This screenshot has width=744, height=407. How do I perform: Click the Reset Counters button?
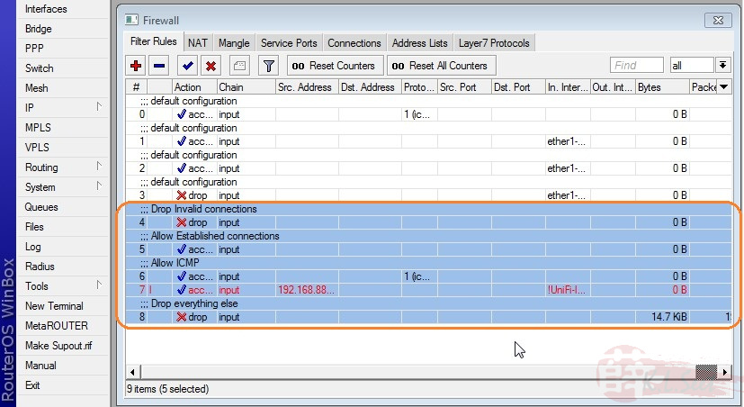335,66
